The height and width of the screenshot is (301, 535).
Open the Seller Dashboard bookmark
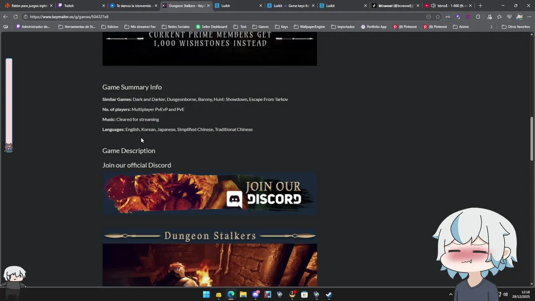pyautogui.click(x=211, y=27)
